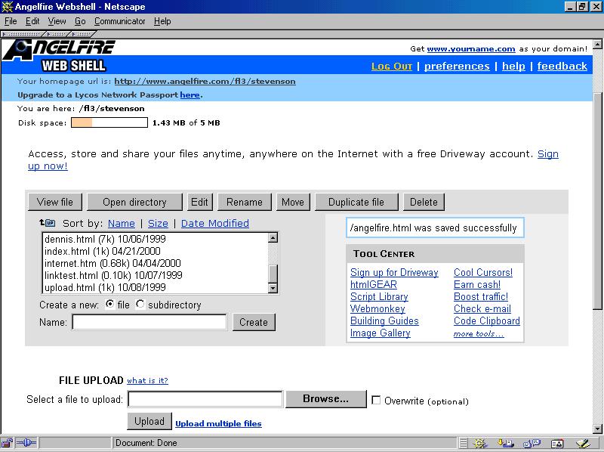The image size is (604, 452).
Task: Click the file list scroll-down arrow
Action: (x=273, y=288)
